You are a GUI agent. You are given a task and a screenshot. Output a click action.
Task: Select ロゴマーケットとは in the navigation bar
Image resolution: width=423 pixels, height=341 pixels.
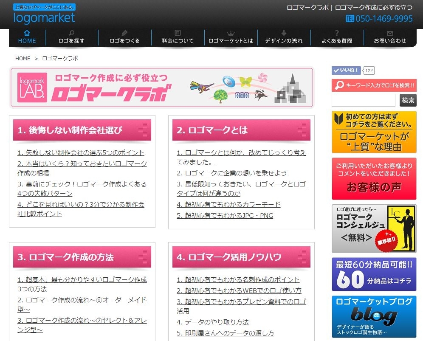click(231, 37)
